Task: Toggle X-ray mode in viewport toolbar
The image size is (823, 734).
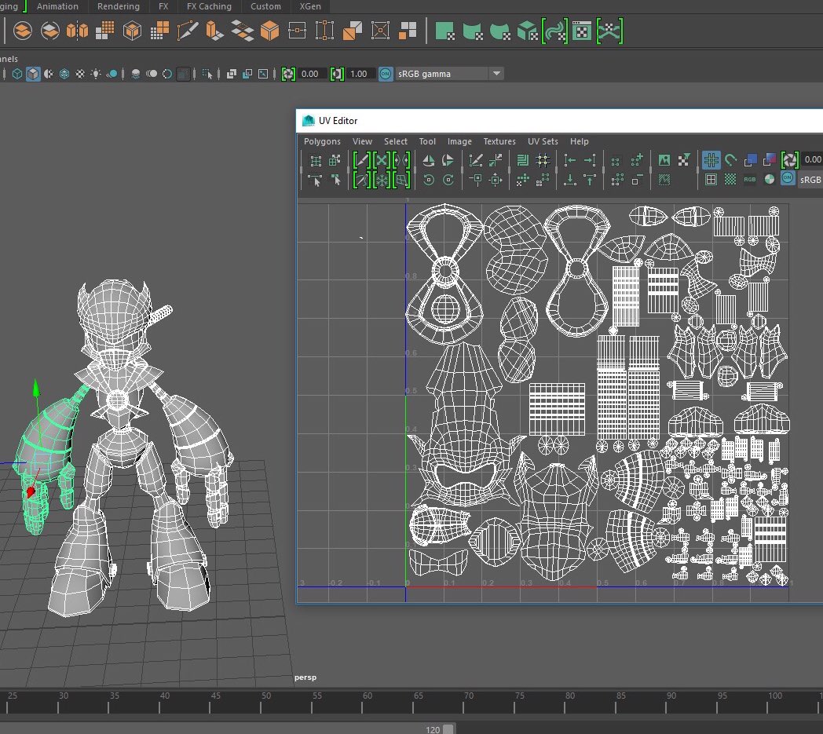Action: tap(232, 74)
